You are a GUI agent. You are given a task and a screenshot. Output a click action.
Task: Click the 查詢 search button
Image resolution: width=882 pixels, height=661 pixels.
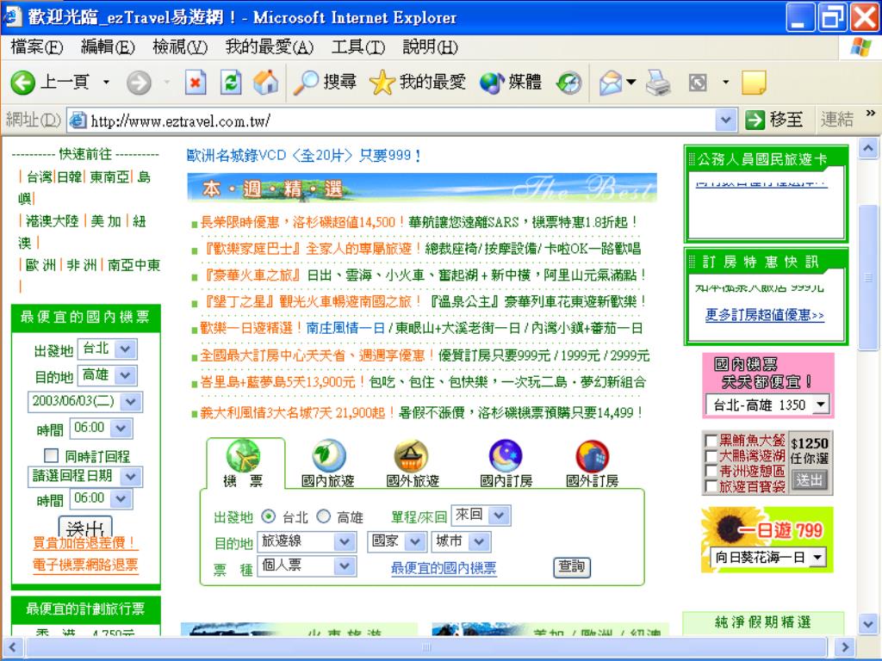tap(572, 566)
